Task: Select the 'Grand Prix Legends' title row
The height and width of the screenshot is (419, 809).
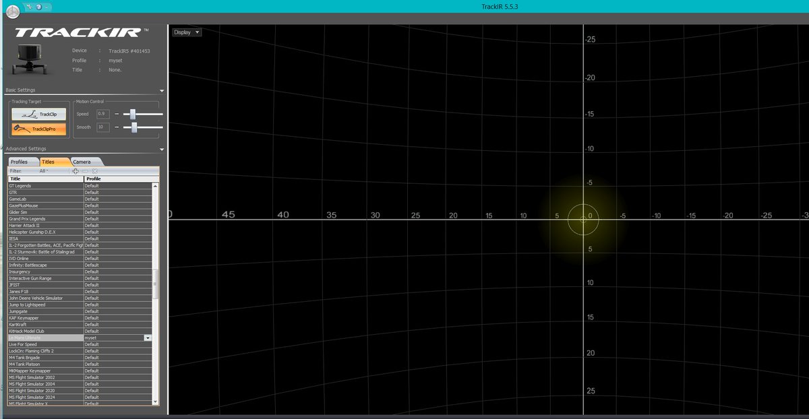Action: [x=80, y=219]
